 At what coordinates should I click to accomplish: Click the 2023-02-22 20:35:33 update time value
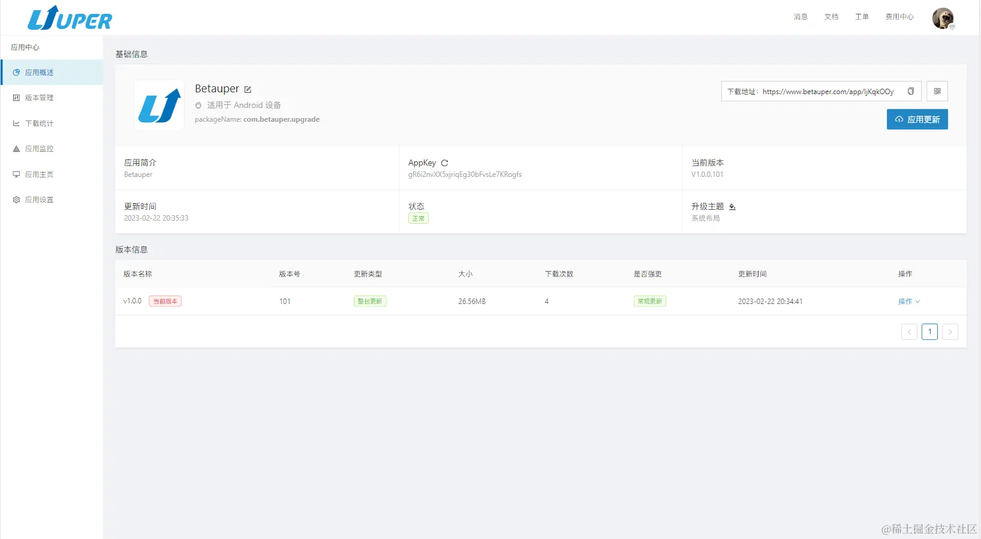pos(156,218)
